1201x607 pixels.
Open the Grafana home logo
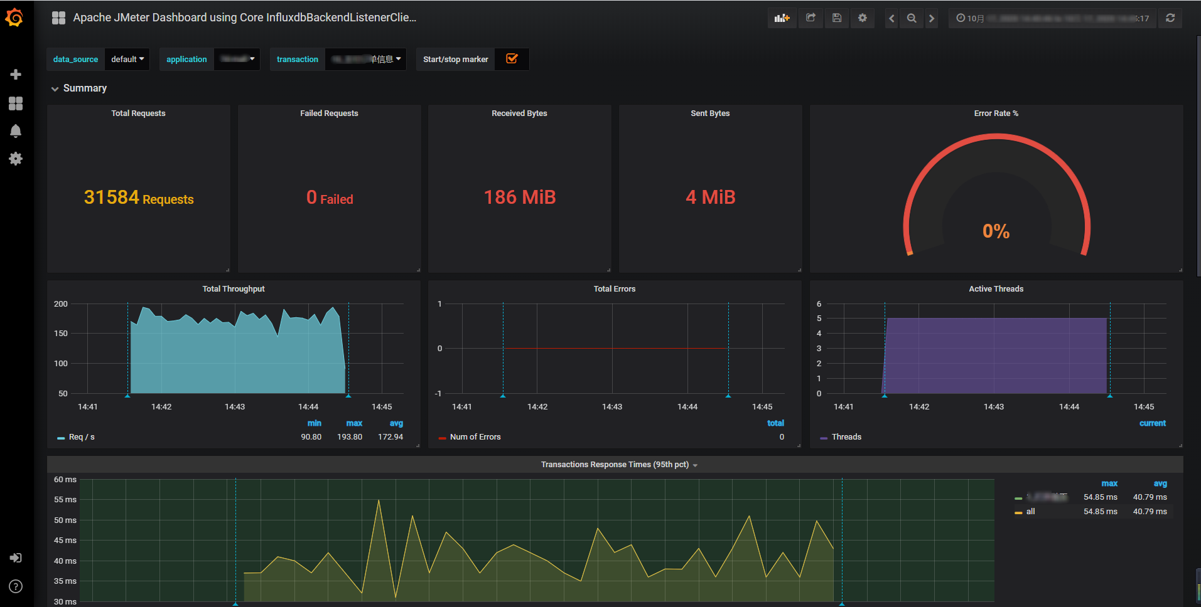14,18
